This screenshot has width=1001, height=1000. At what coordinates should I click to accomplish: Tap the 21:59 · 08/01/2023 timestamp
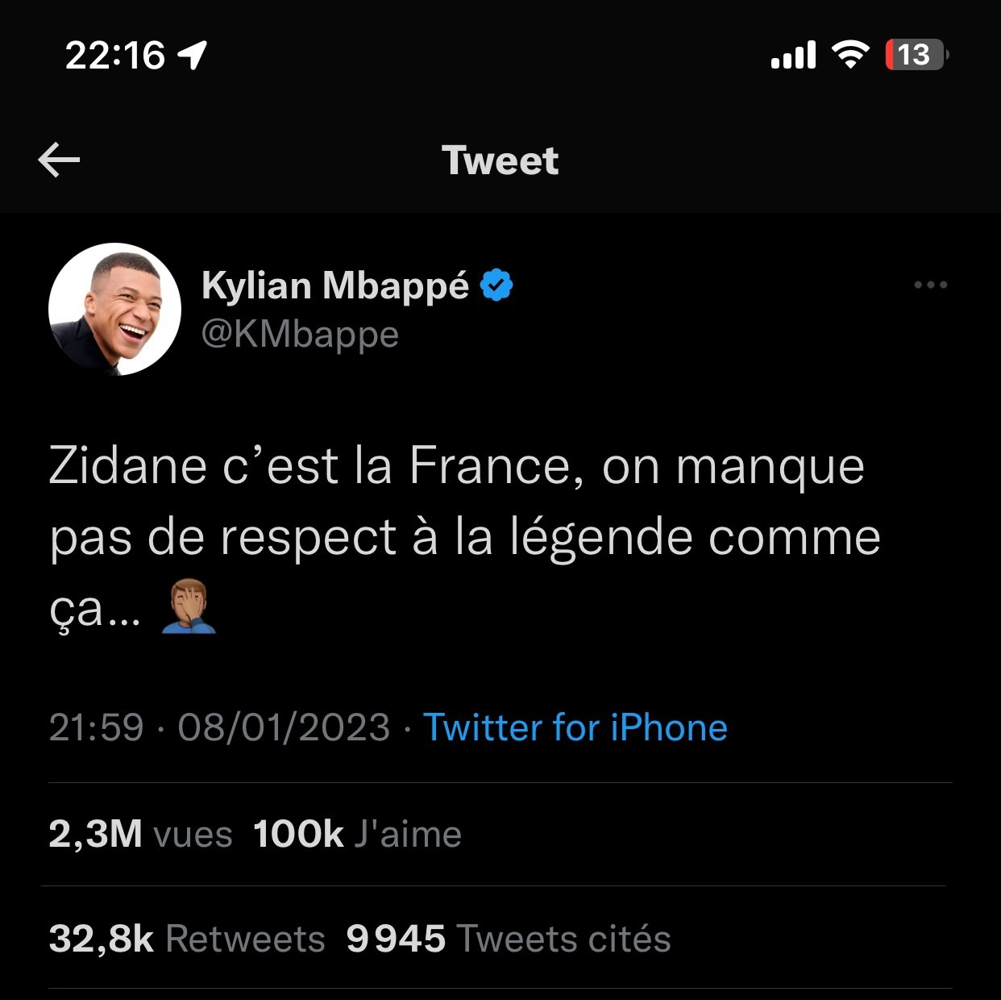click(x=219, y=727)
